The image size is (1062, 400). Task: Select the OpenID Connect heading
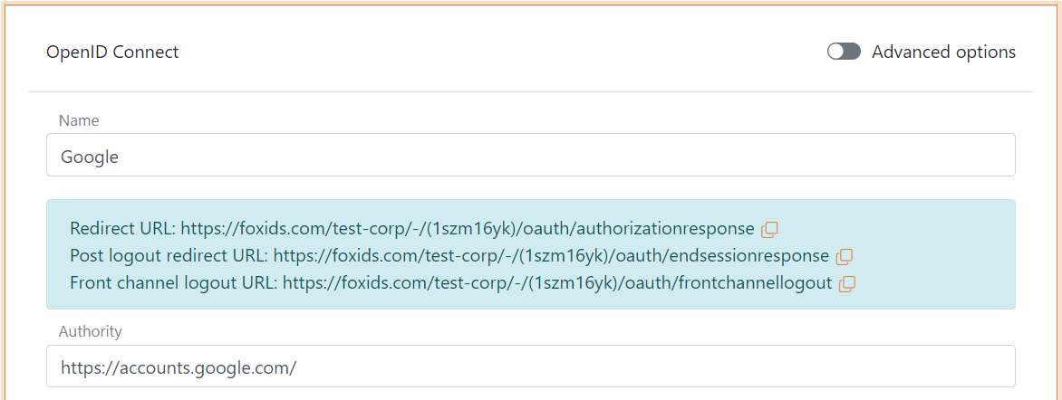point(112,52)
